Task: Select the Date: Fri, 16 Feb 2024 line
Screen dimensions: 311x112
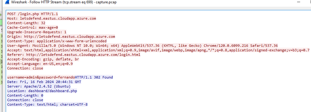Action: click(44, 82)
